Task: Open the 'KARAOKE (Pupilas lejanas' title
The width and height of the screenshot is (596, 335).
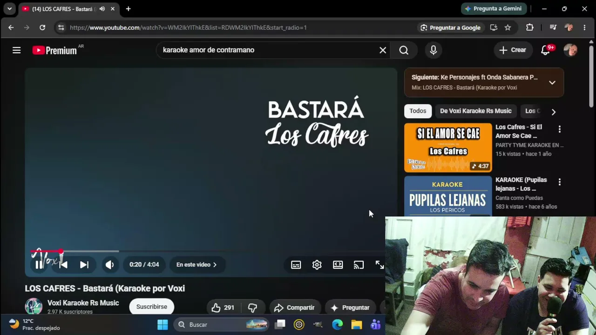Action: [x=521, y=184]
